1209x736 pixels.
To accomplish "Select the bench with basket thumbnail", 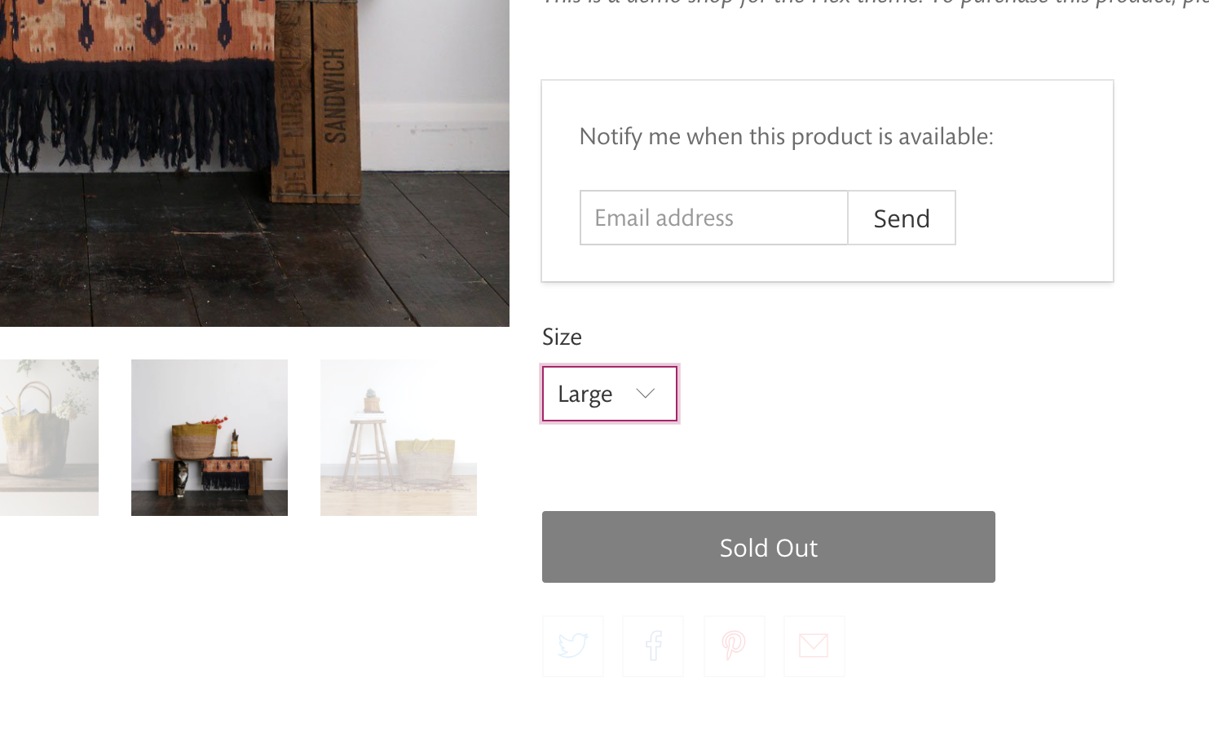I will pyautogui.click(x=210, y=438).
